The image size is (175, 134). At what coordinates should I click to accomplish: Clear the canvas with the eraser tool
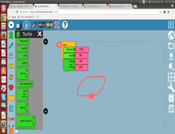pos(34,25)
